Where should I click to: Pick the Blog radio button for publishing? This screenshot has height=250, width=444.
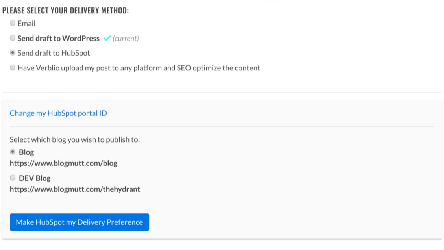coord(13,152)
